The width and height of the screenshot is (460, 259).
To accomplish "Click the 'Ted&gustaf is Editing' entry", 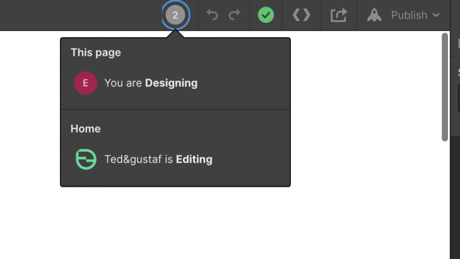I will click(x=158, y=159).
